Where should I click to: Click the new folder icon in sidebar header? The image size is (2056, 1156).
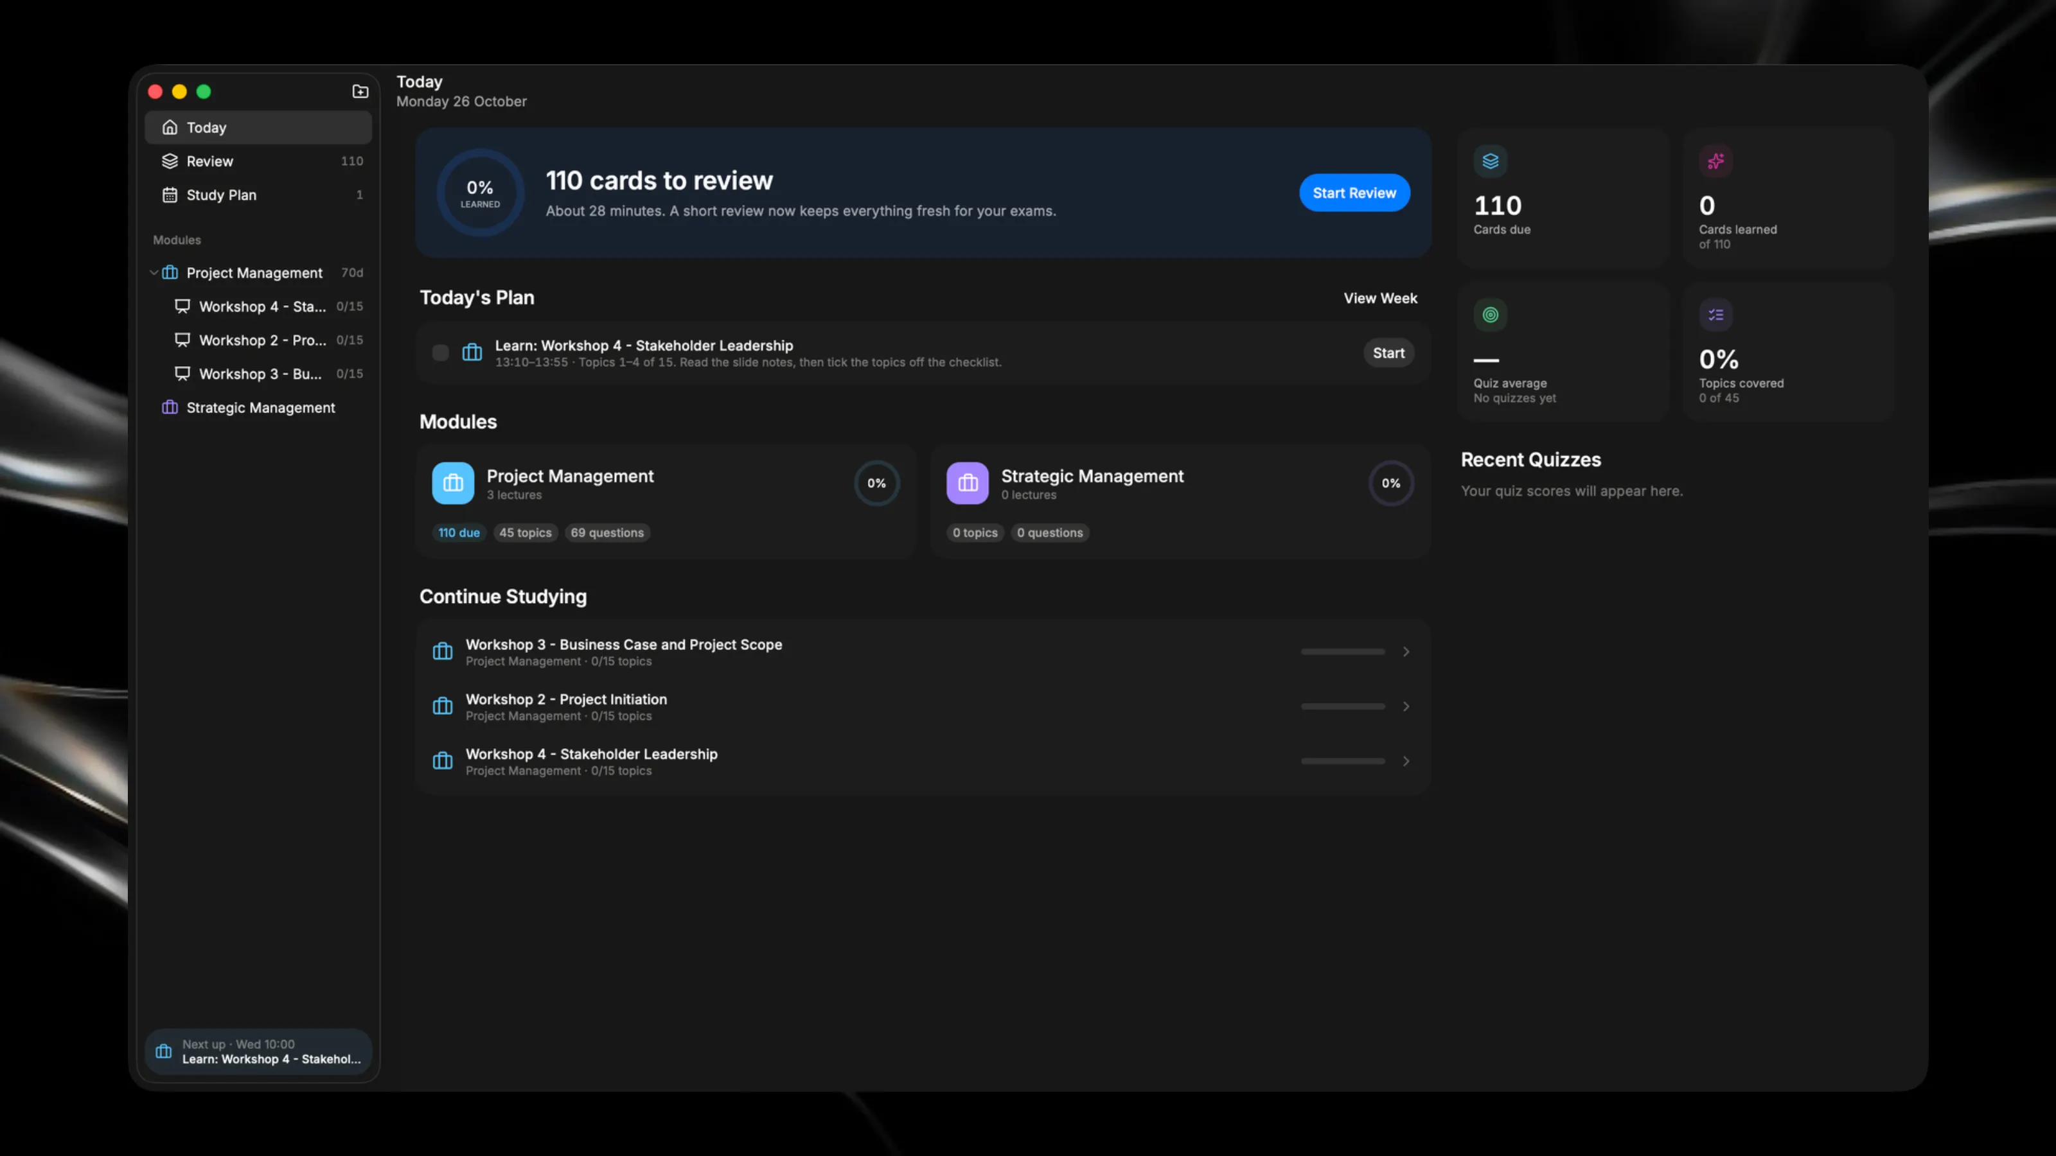pyautogui.click(x=360, y=92)
